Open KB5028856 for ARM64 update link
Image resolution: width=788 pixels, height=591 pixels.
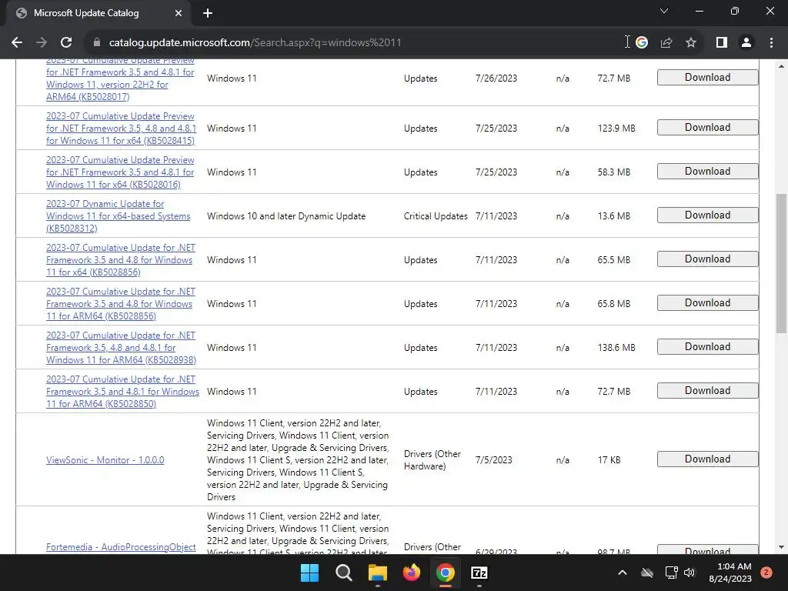(121, 303)
